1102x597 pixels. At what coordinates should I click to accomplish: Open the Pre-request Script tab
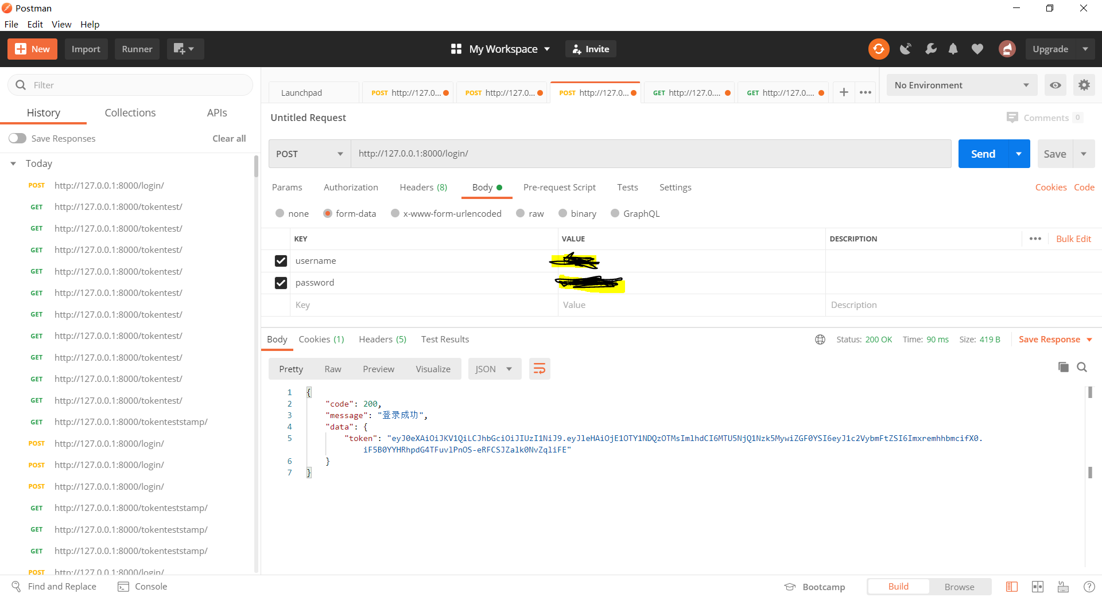pos(560,187)
